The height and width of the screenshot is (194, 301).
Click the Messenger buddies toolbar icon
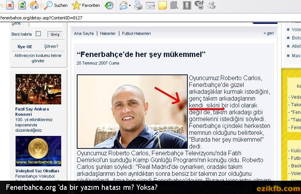[211, 5]
